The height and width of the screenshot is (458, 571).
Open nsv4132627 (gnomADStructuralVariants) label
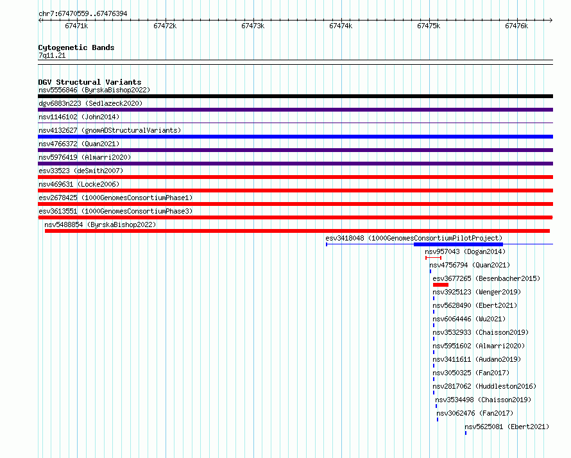[110, 130]
